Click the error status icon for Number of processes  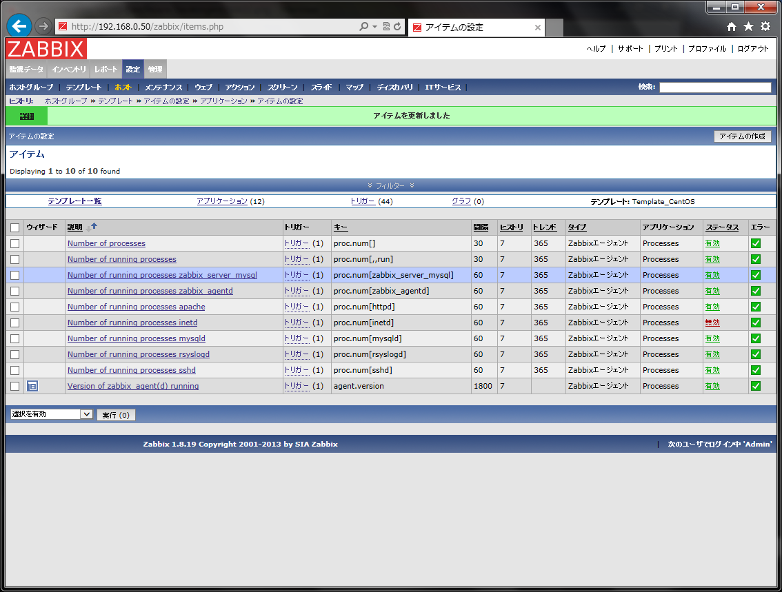(756, 243)
